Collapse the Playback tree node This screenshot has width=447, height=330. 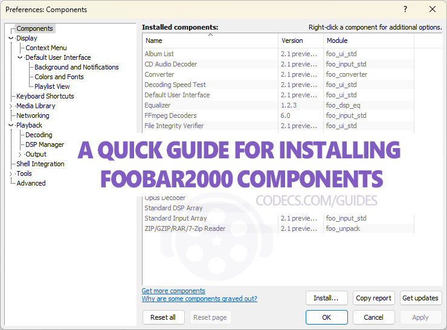click(x=11, y=126)
